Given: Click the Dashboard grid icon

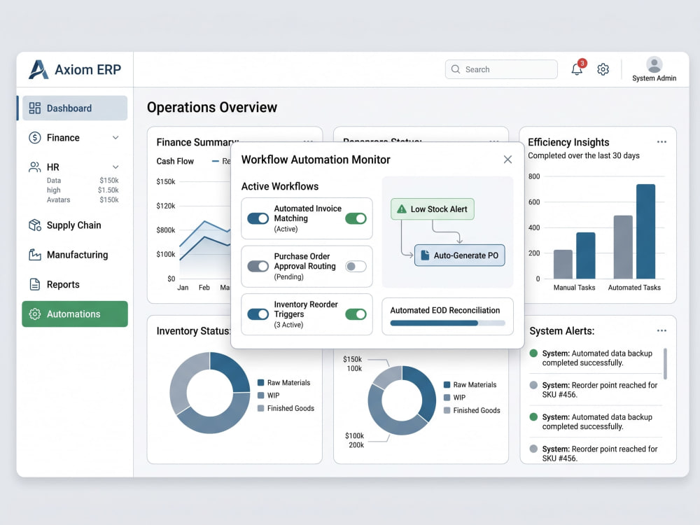Looking at the screenshot, I should 35,108.
